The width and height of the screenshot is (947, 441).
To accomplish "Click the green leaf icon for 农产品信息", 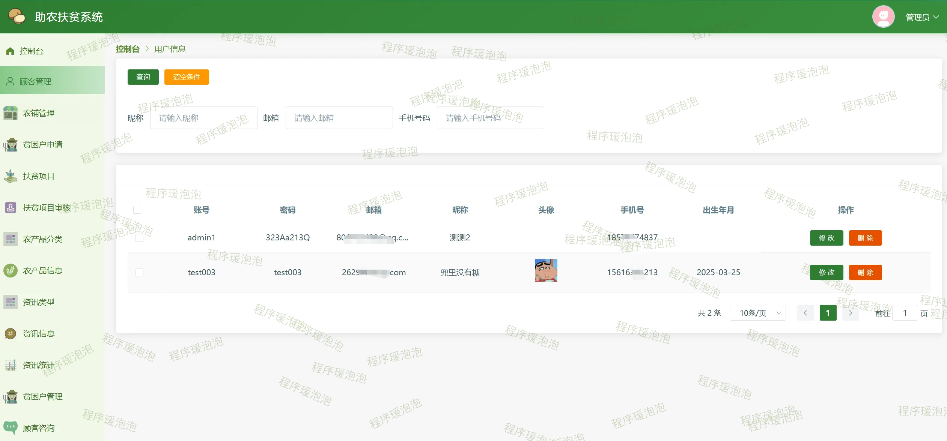I will click(x=11, y=270).
